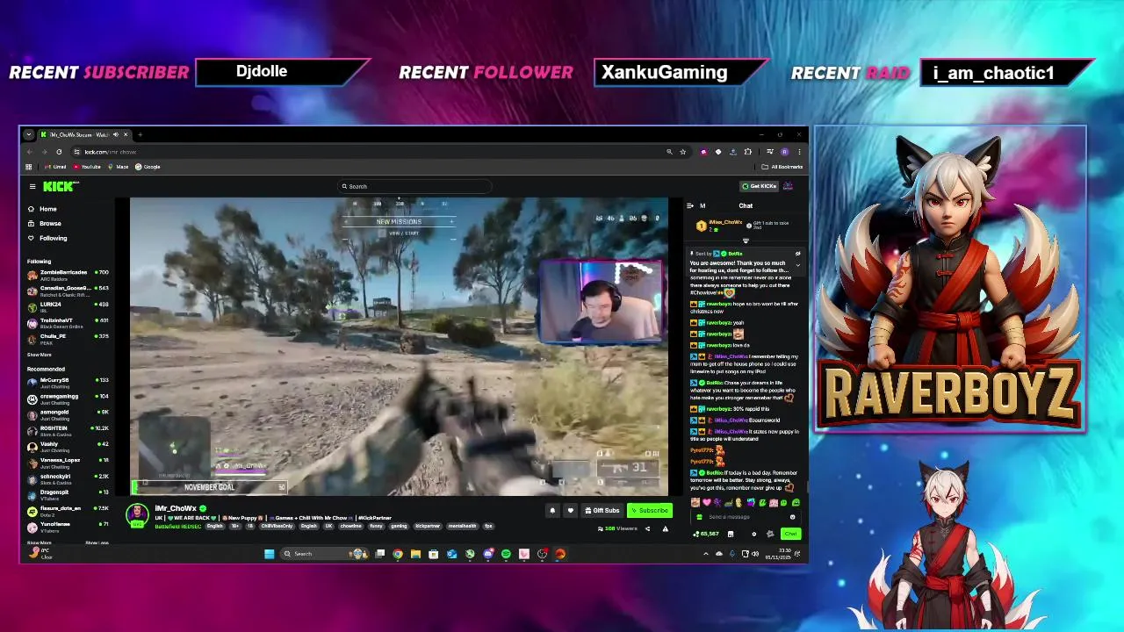Screen dimensions: 1124x632
Task: Toggle the follow heart for iMr_ChoWx
Action: tap(570, 510)
